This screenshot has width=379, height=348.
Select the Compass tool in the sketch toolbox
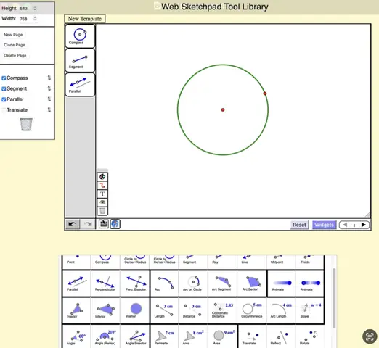pyautogui.click(x=80, y=36)
